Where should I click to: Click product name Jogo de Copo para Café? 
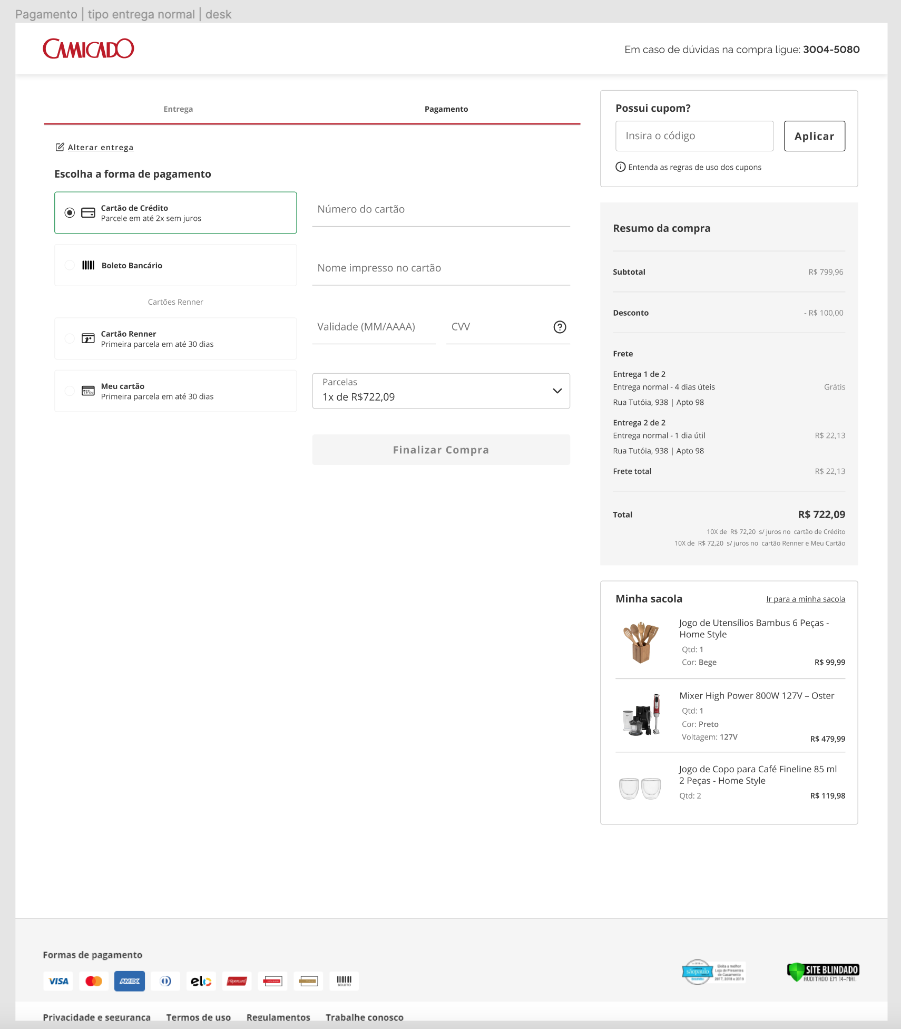tap(758, 775)
